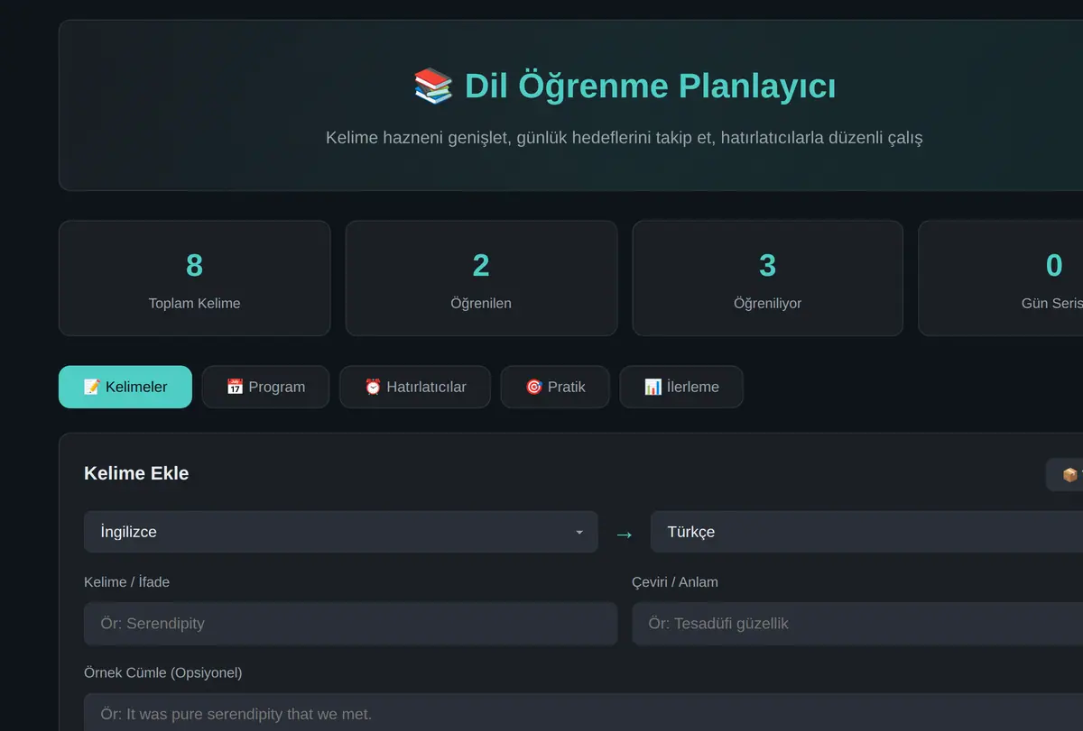Click the subtitle text under the title
The width and height of the screenshot is (1083, 731).
point(625,138)
